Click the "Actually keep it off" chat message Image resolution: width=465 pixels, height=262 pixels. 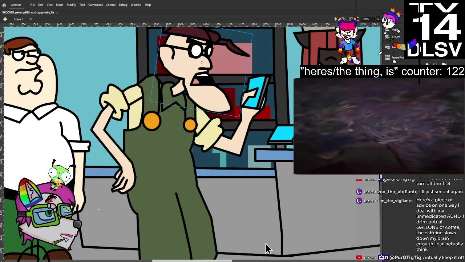click(x=444, y=258)
